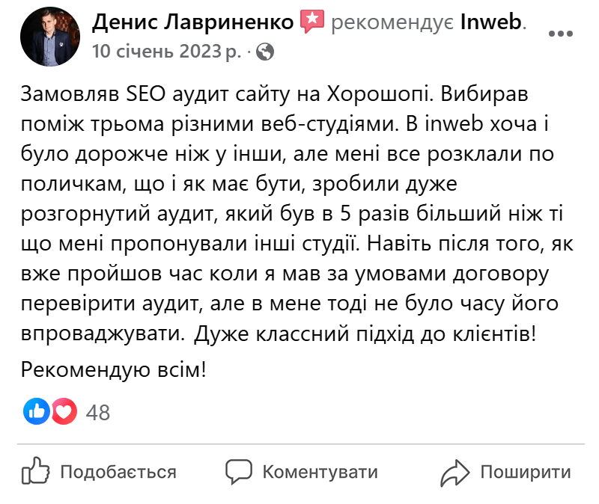Click the thumbs-up reaction icon under the post

(x=36, y=411)
